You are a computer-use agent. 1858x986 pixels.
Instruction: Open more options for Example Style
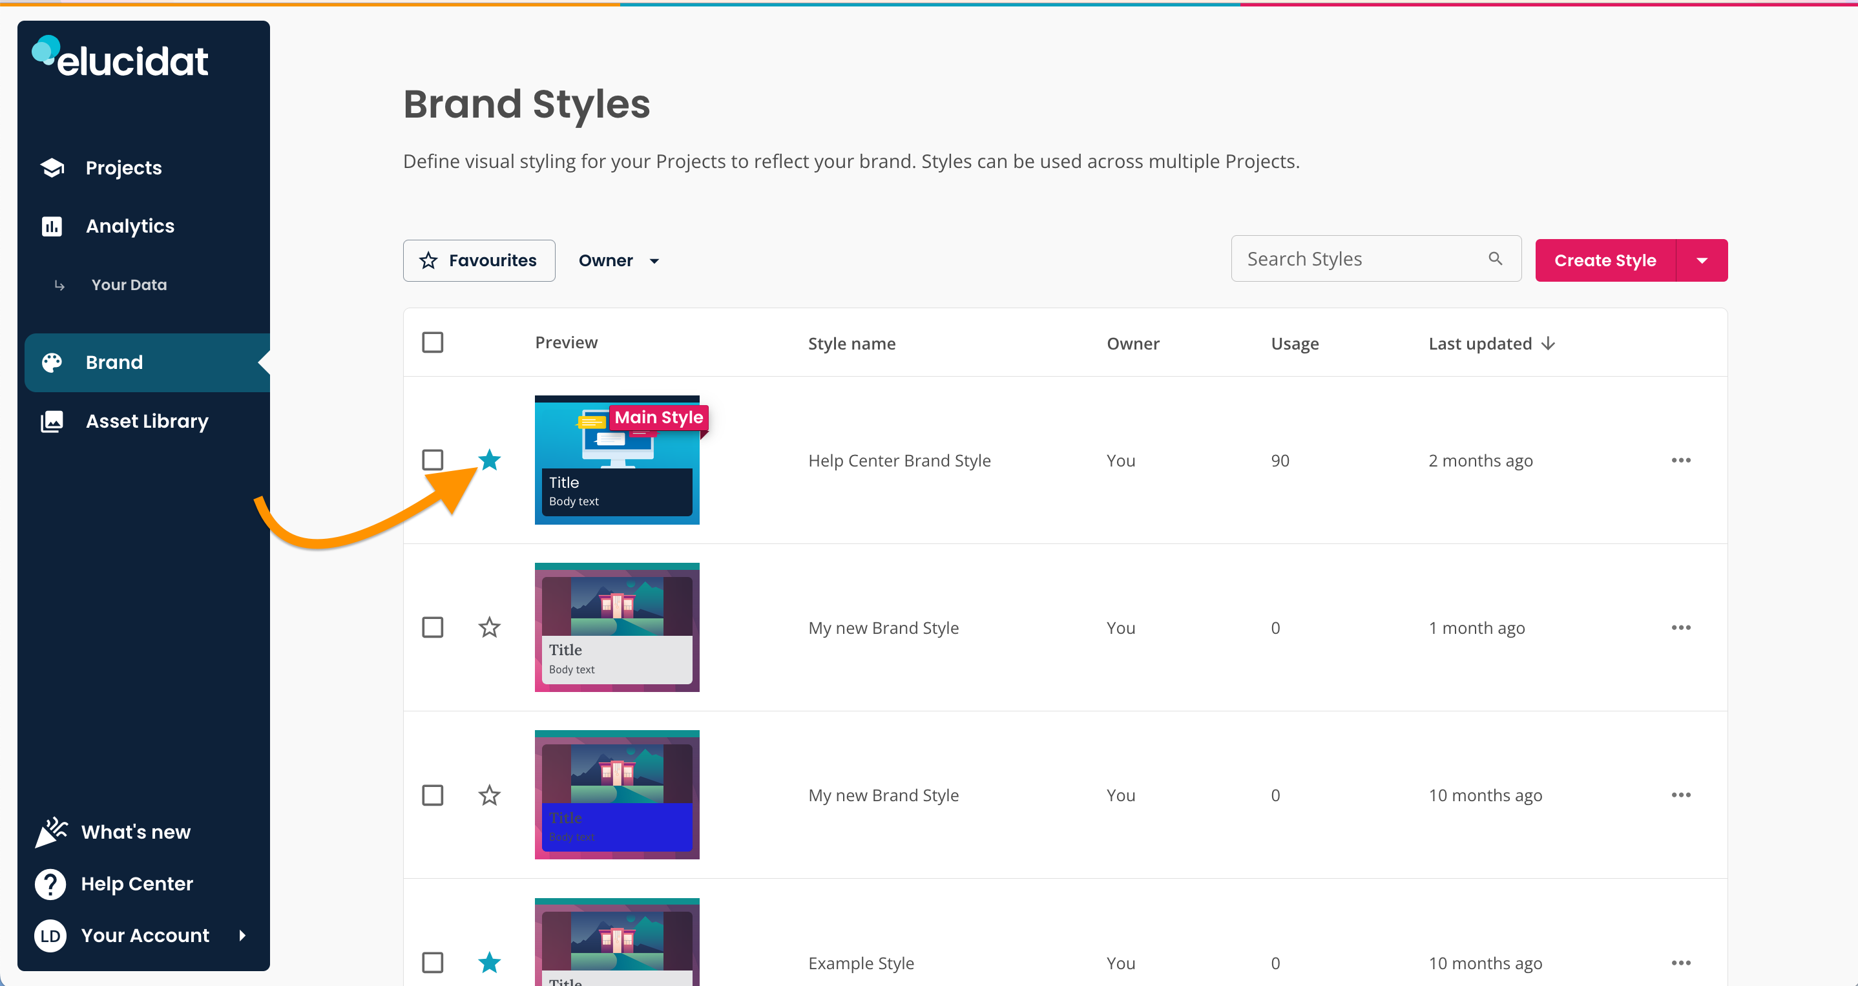pyautogui.click(x=1680, y=963)
